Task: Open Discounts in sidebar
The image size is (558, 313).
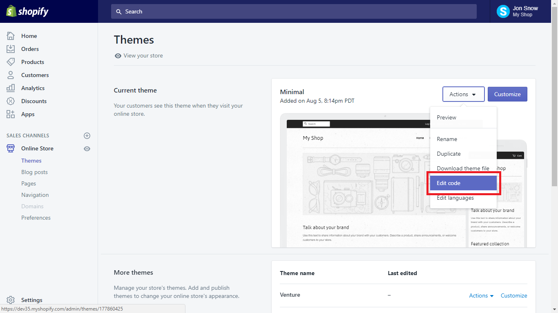Action: coord(34,101)
